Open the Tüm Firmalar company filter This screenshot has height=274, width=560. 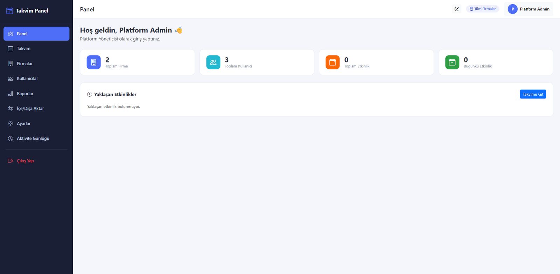[x=483, y=9]
